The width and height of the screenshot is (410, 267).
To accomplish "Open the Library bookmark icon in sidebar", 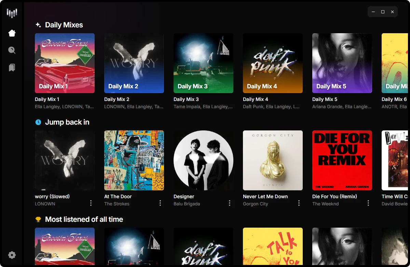I will click(x=12, y=67).
